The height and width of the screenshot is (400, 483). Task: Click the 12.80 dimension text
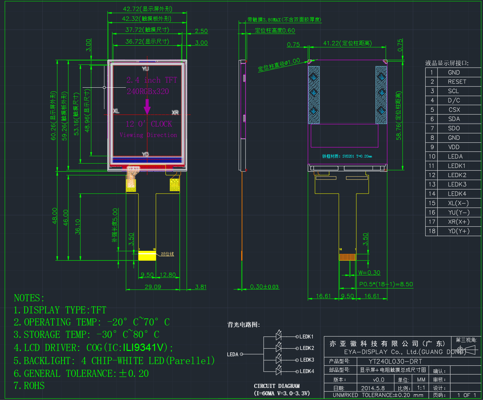click(x=167, y=275)
